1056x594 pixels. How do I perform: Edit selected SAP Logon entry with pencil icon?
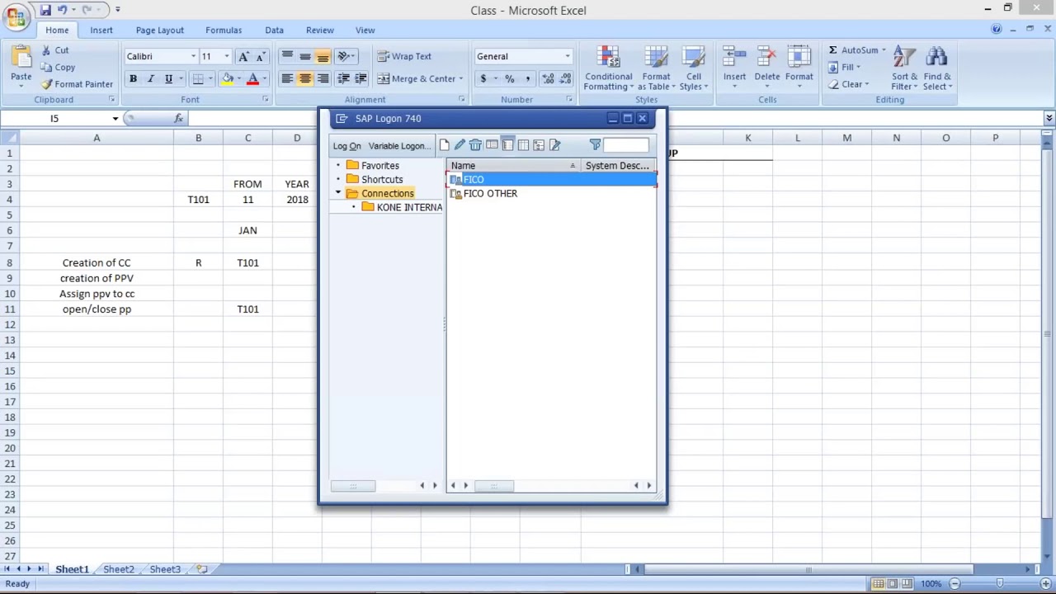point(460,145)
